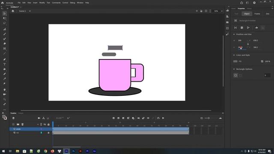This screenshot has height=154, width=274.
Task: Select the Fluid Brush tool
Action: [x=5, y=29]
